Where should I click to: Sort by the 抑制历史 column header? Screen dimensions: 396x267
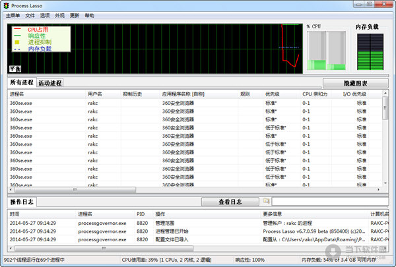coord(140,94)
